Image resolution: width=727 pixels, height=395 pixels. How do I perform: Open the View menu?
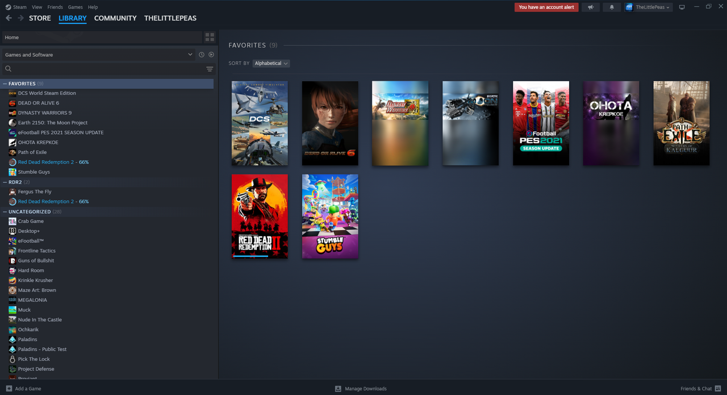(x=37, y=7)
